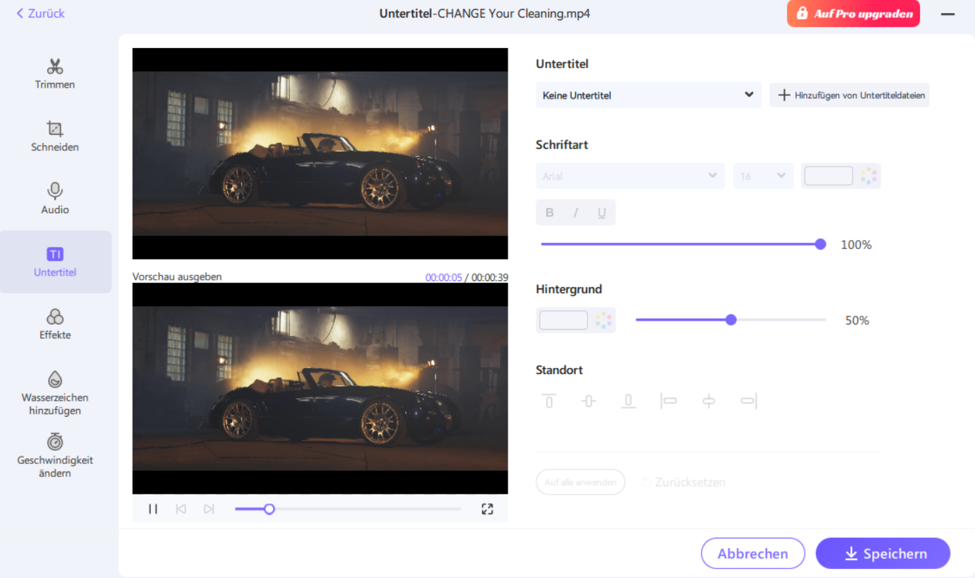Open Geschwindigkeit ändern panel

55,455
